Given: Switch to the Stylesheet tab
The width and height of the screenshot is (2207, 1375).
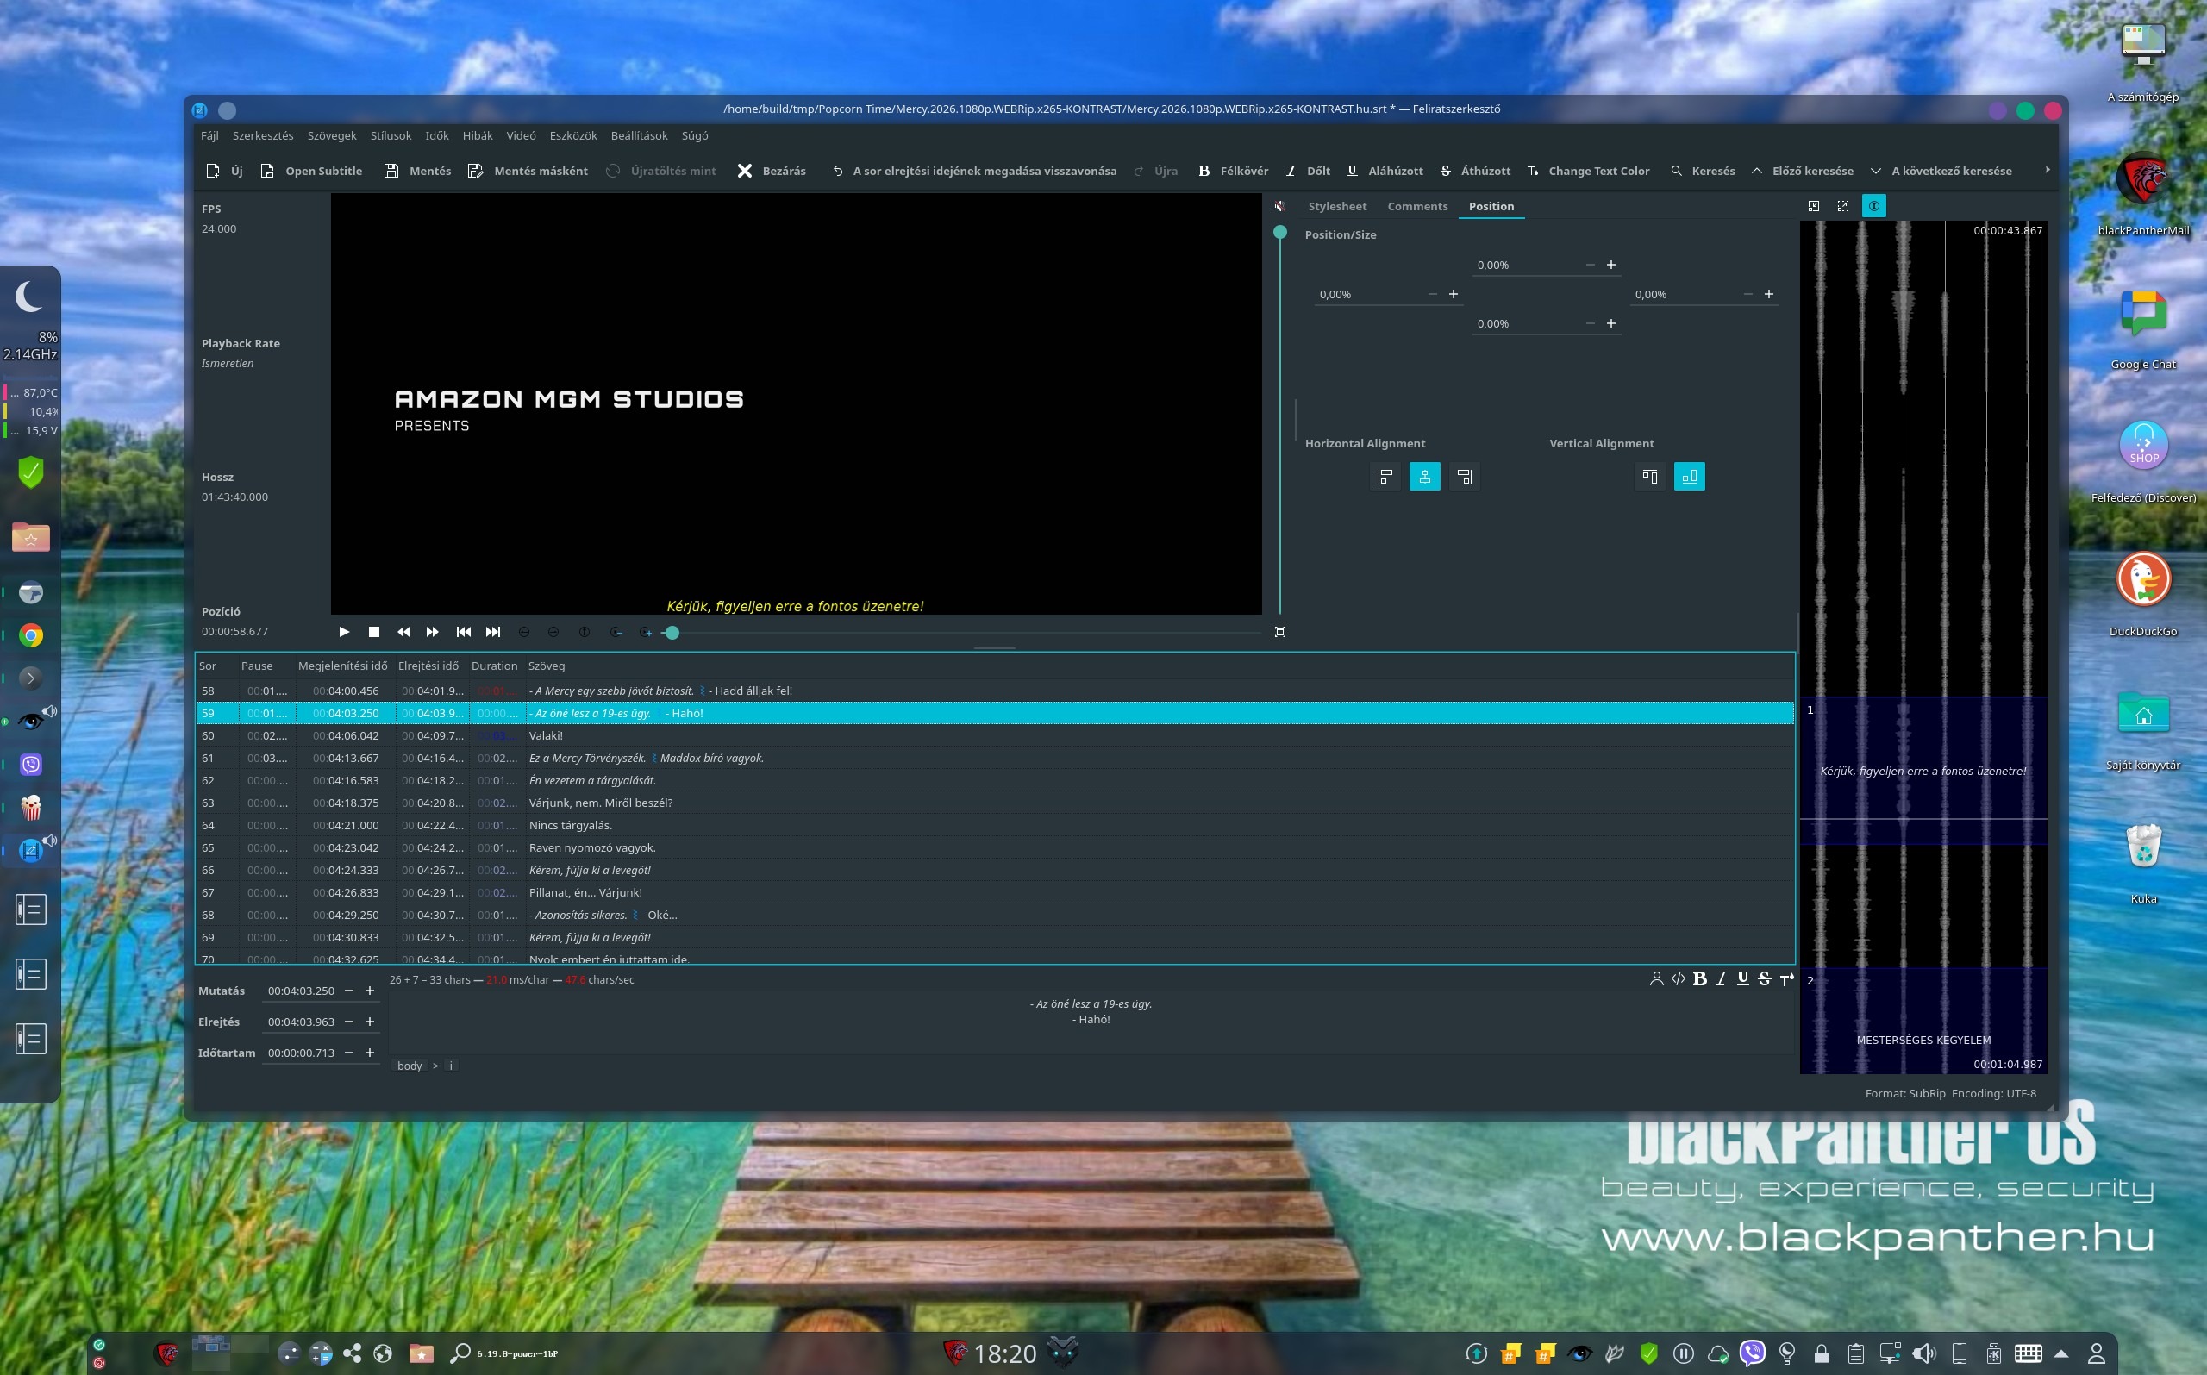Looking at the screenshot, I should click(1337, 206).
